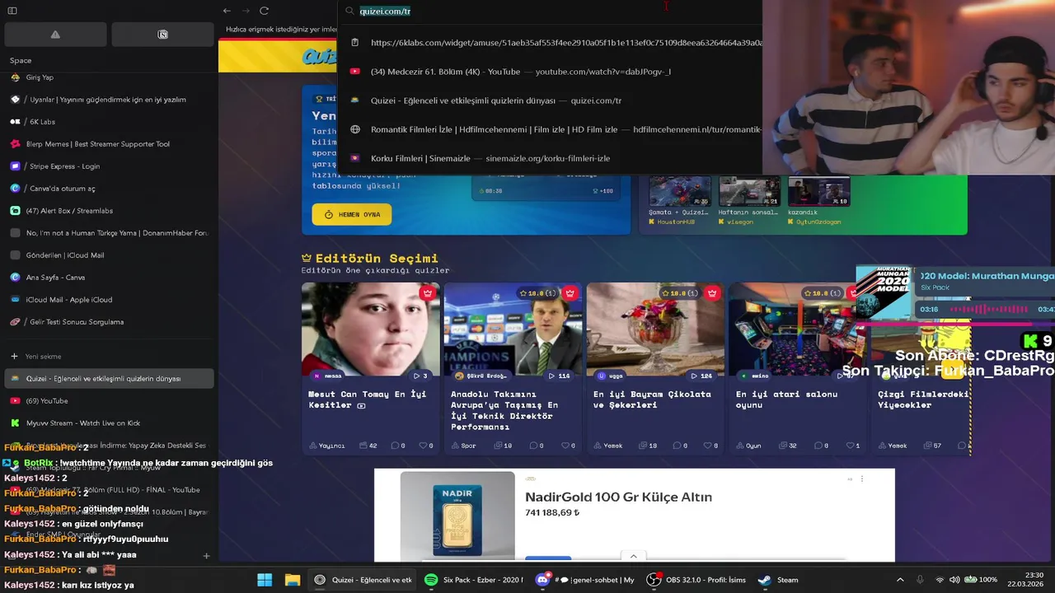Select No, I'm not a Human tab
Image resolution: width=1055 pixels, height=593 pixels.
click(x=109, y=233)
